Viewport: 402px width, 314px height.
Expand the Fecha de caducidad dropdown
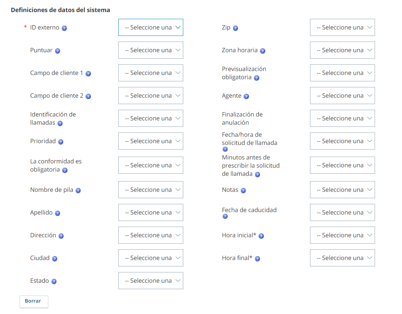click(343, 212)
